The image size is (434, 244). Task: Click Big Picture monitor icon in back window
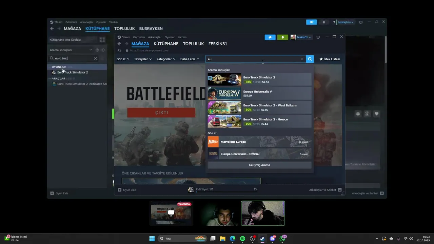click(x=361, y=22)
